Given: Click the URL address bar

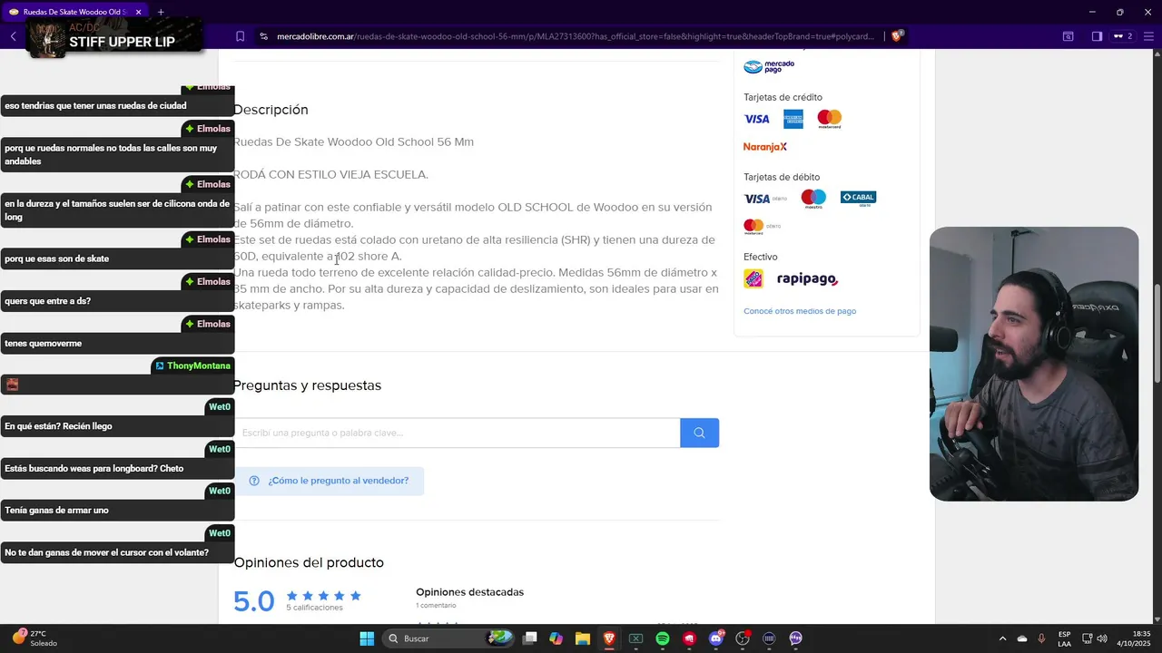Looking at the screenshot, I should coord(575,36).
